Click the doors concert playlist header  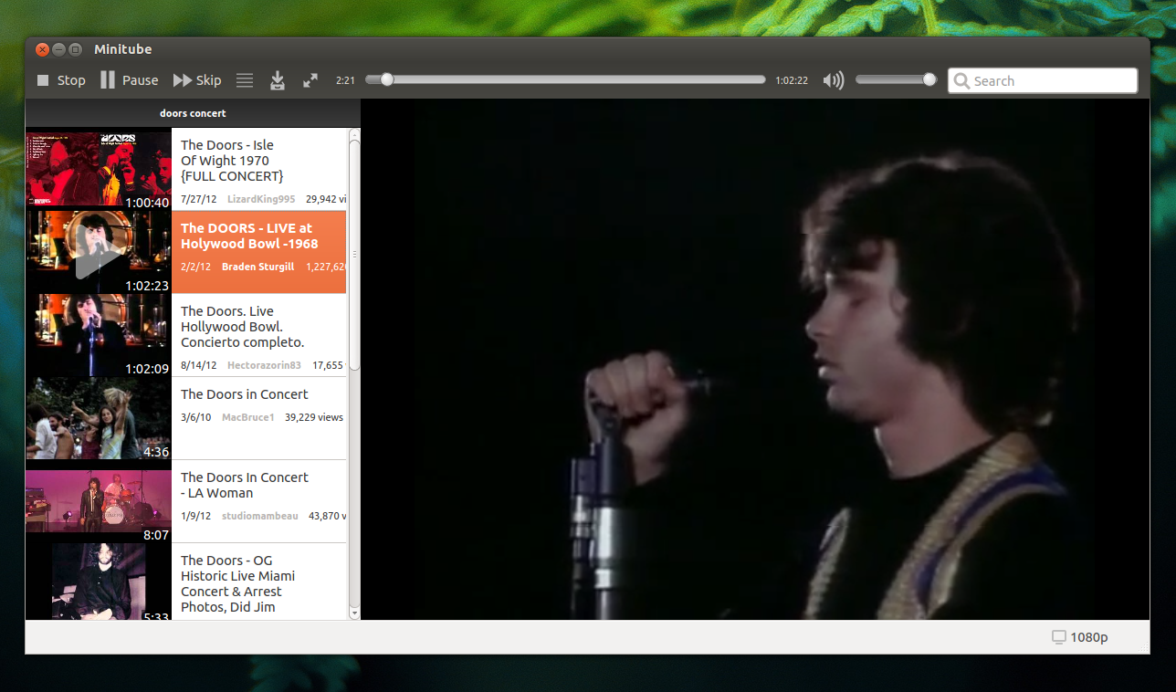193,113
